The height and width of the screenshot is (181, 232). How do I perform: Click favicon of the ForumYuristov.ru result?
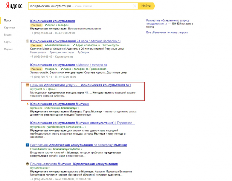point(27,145)
